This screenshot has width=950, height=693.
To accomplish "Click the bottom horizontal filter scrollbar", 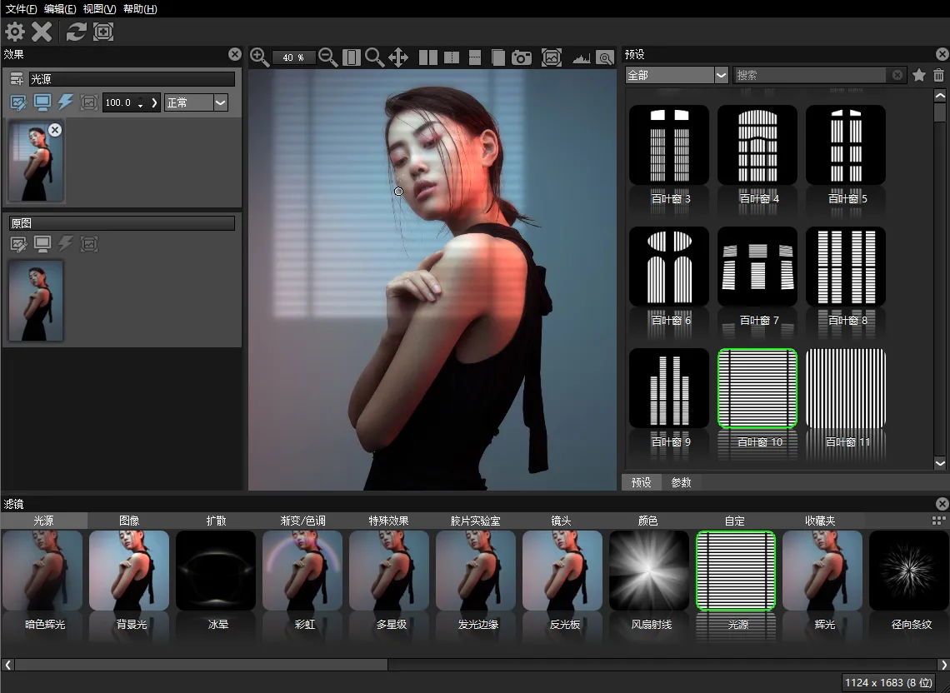I will coord(200,665).
